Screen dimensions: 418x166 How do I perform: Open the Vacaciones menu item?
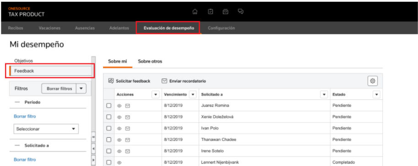[49, 28]
